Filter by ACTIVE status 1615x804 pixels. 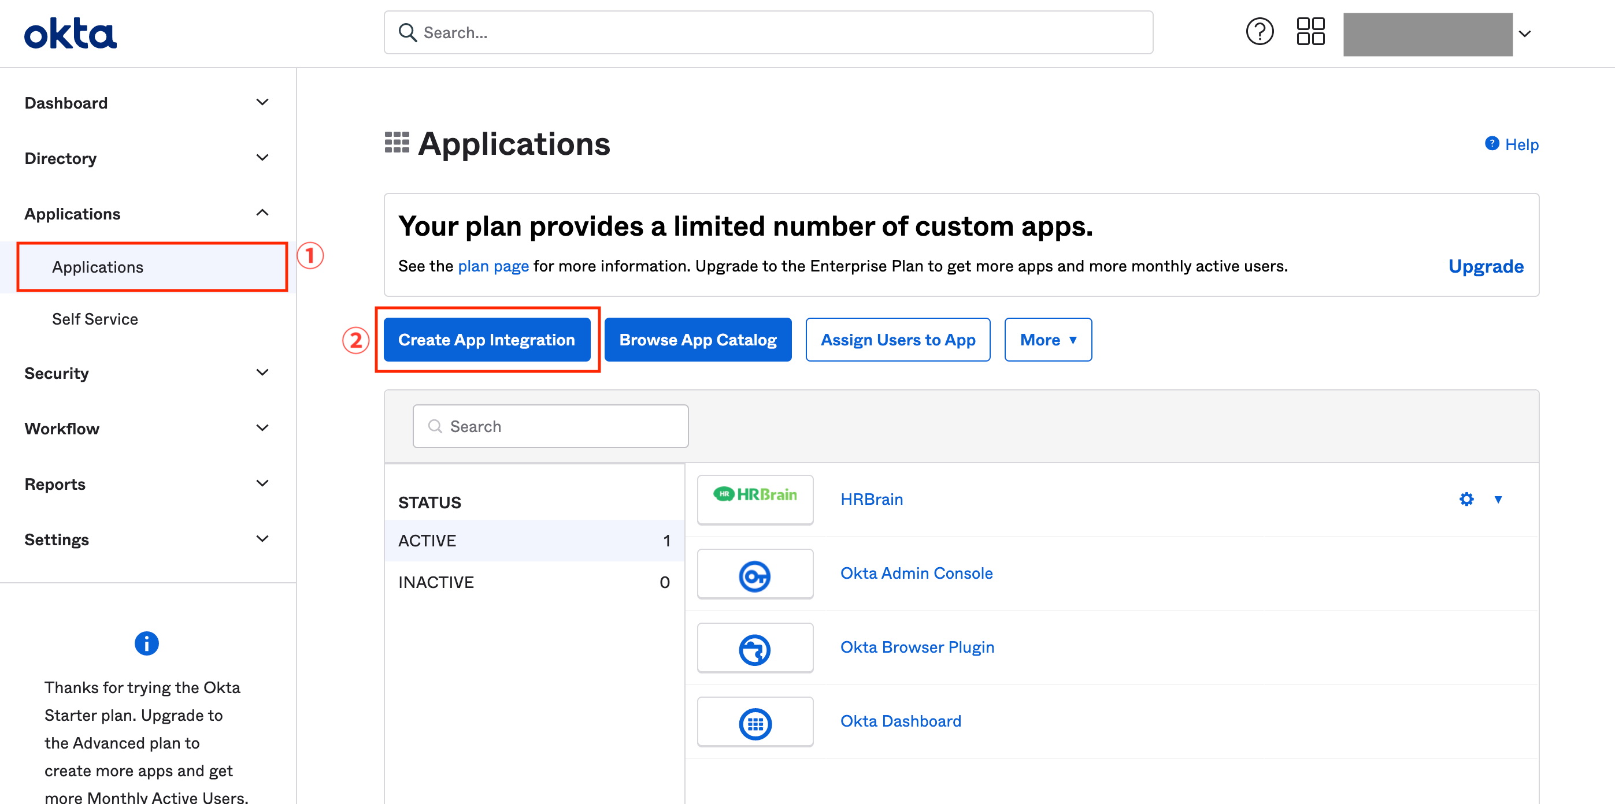pyautogui.click(x=534, y=540)
